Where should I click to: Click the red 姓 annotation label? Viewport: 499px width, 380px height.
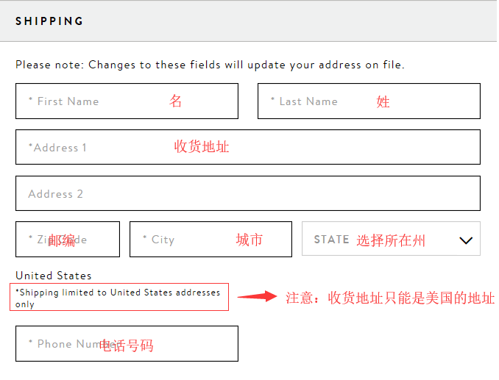tap(383, 101)
